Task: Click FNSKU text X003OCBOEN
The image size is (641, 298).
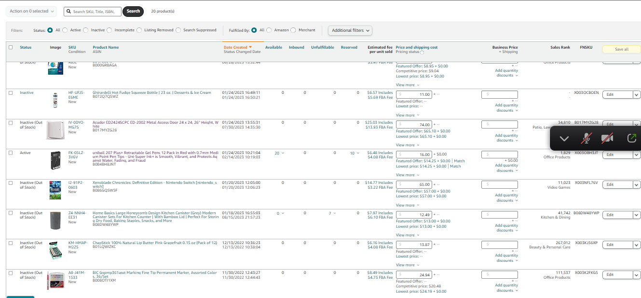Action: [586, 93]
